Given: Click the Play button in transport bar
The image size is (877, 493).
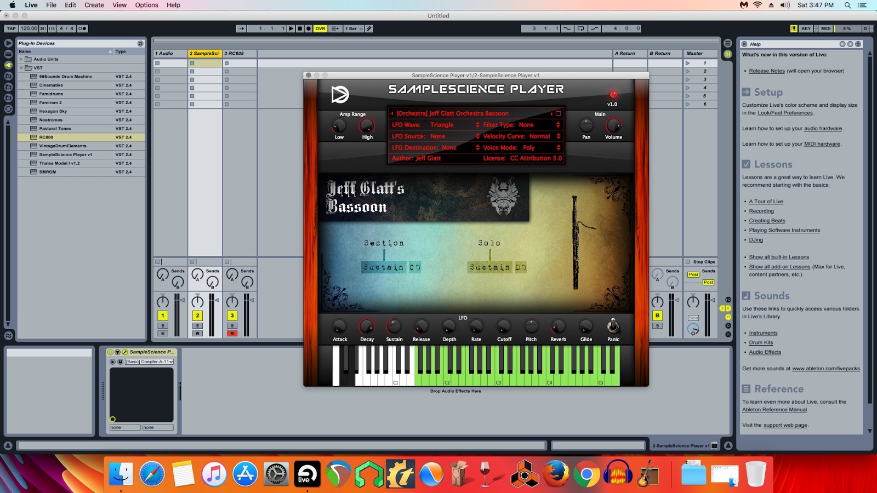Looking at the screenshot, I should 291,28.
